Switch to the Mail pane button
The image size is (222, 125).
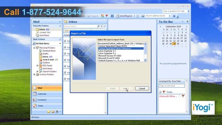[x=47, y=88]
